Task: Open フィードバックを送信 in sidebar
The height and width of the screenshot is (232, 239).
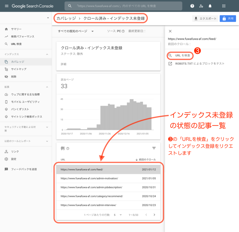Action: click(x=26, y=169)
